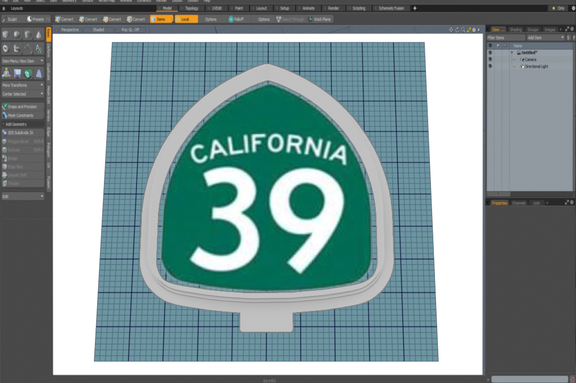Open the More Transforms dropdown
Screen dimensions: 576x383
click(x=22, y=85)
